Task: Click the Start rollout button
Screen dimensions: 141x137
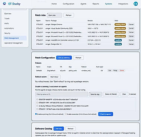Action: point(54,77)
